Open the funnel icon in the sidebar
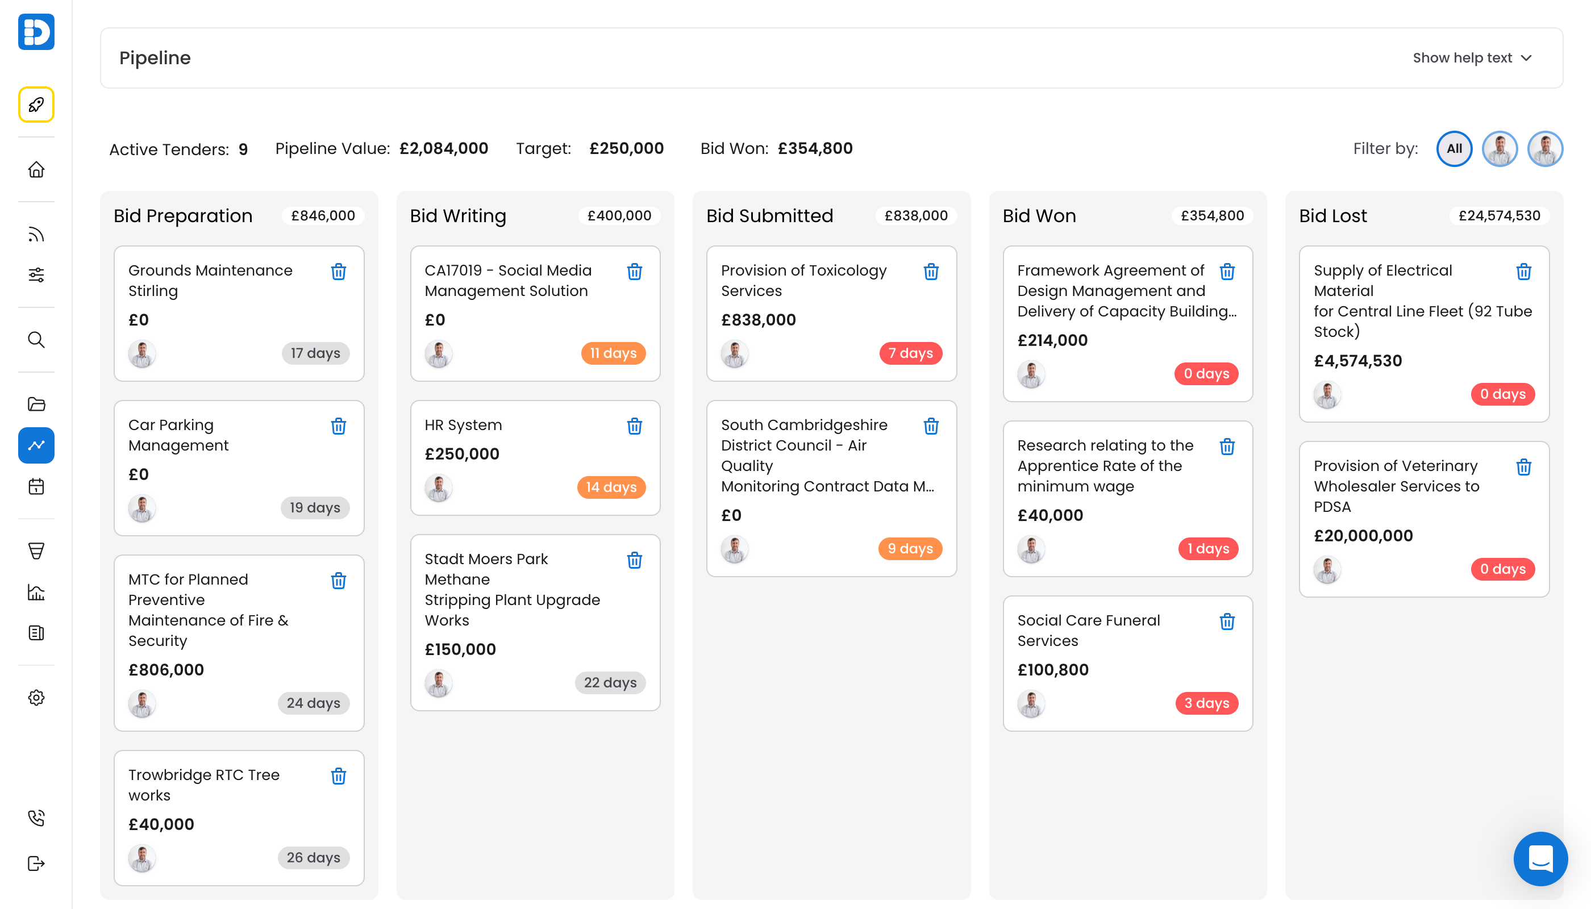The width and height of the screenshot is (1591, 909). click(36, 550)
